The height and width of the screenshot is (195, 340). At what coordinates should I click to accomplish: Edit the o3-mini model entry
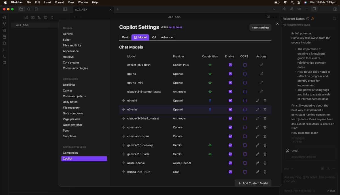[258, 110]
